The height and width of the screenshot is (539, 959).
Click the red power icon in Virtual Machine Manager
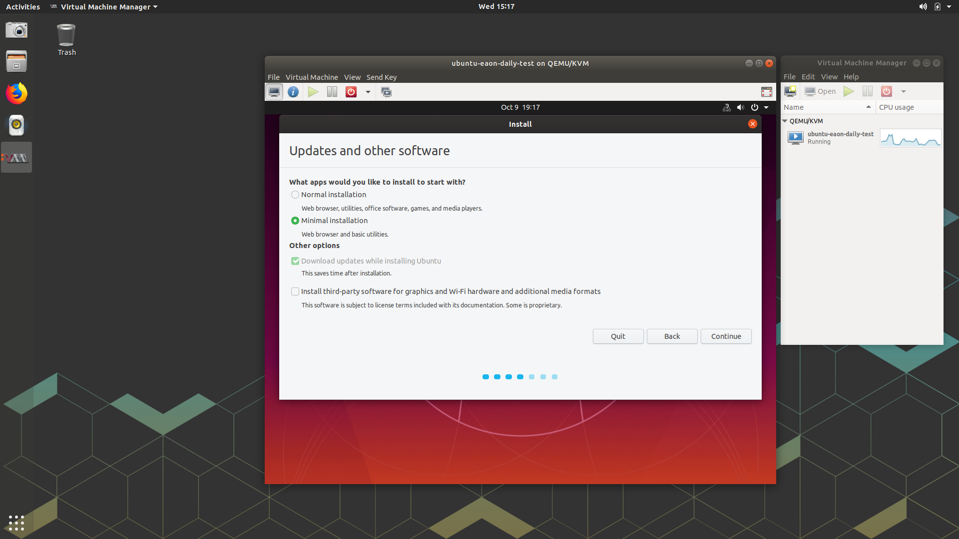coord(886,91)
